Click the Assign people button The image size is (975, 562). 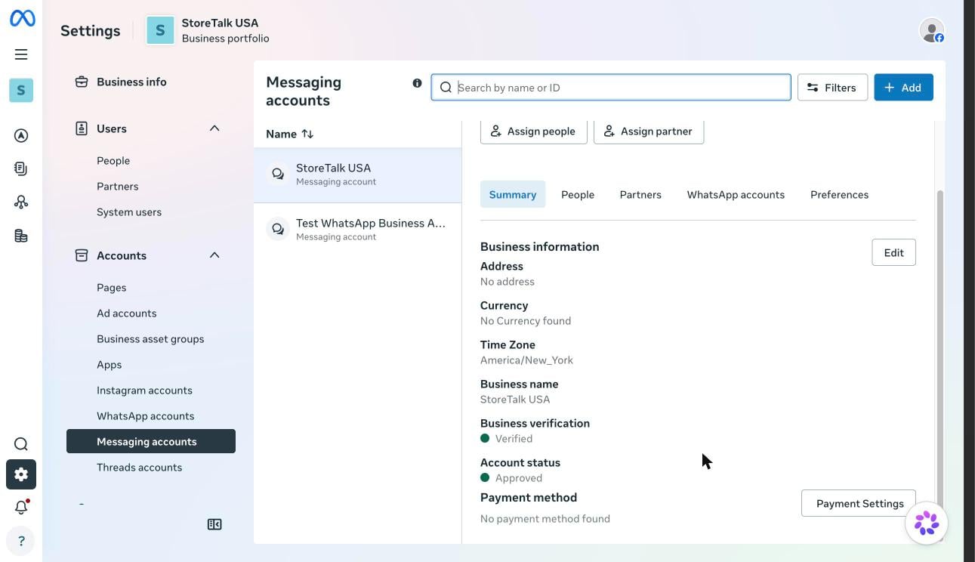[533, 131]
